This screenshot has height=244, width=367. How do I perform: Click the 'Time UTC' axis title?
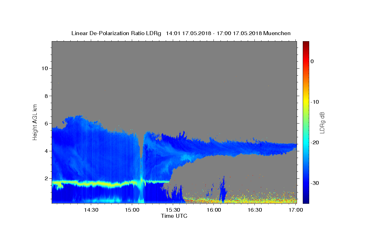(x=174, y=216)
